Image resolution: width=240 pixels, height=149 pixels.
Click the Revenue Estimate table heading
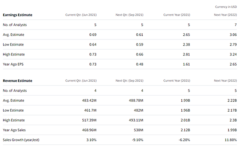click(18, 81)
